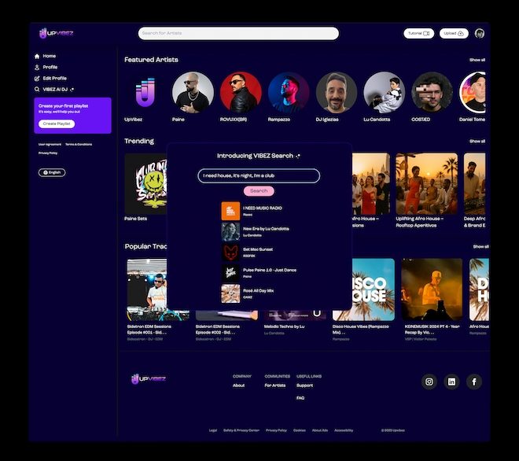The image size is (519, 461).
Task: Open the Cookies footer link
Action: [x=300, y=430]
